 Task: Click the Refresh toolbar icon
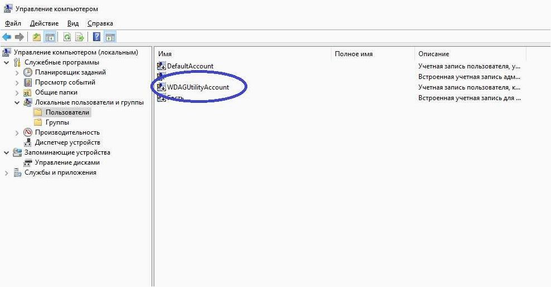[67, 37]
